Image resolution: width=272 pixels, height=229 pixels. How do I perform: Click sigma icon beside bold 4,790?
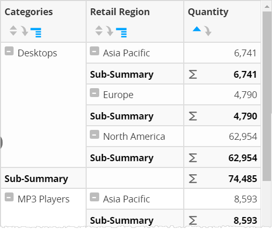193,116
